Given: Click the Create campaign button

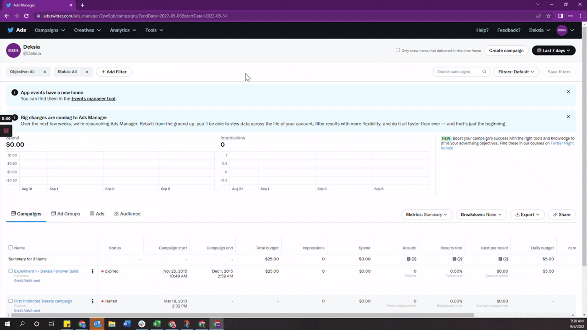Looking at the screenshot, I should click(x=506, y=51).
